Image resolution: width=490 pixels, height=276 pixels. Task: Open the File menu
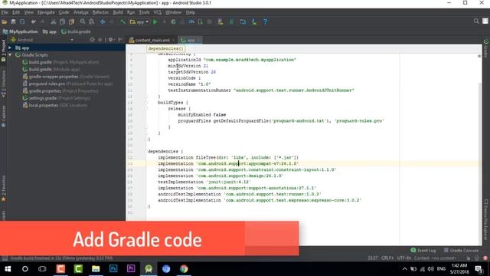click(5, 12)
